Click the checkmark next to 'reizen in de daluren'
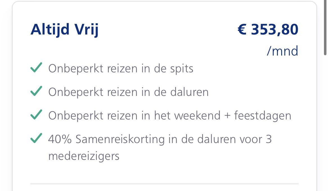The width and height of the screenshot is (329, 191). point(36,92)
